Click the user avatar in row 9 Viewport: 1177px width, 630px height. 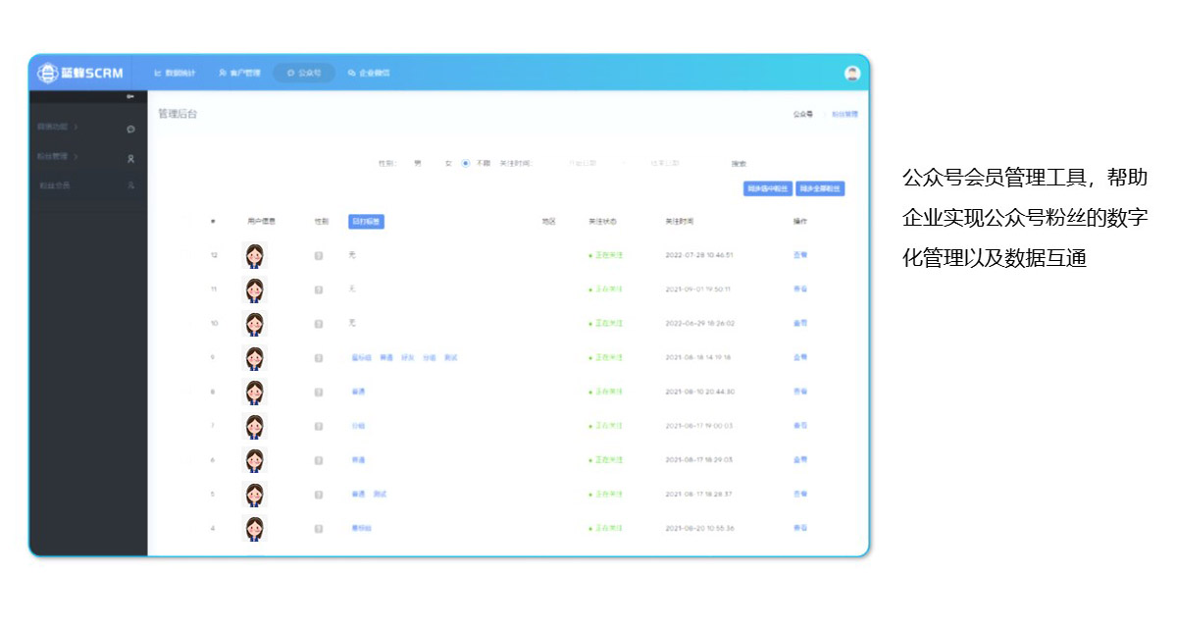pos(255,358)
